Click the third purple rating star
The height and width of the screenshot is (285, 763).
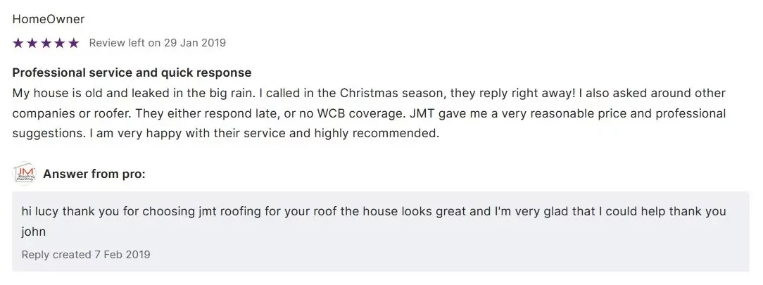46,43
